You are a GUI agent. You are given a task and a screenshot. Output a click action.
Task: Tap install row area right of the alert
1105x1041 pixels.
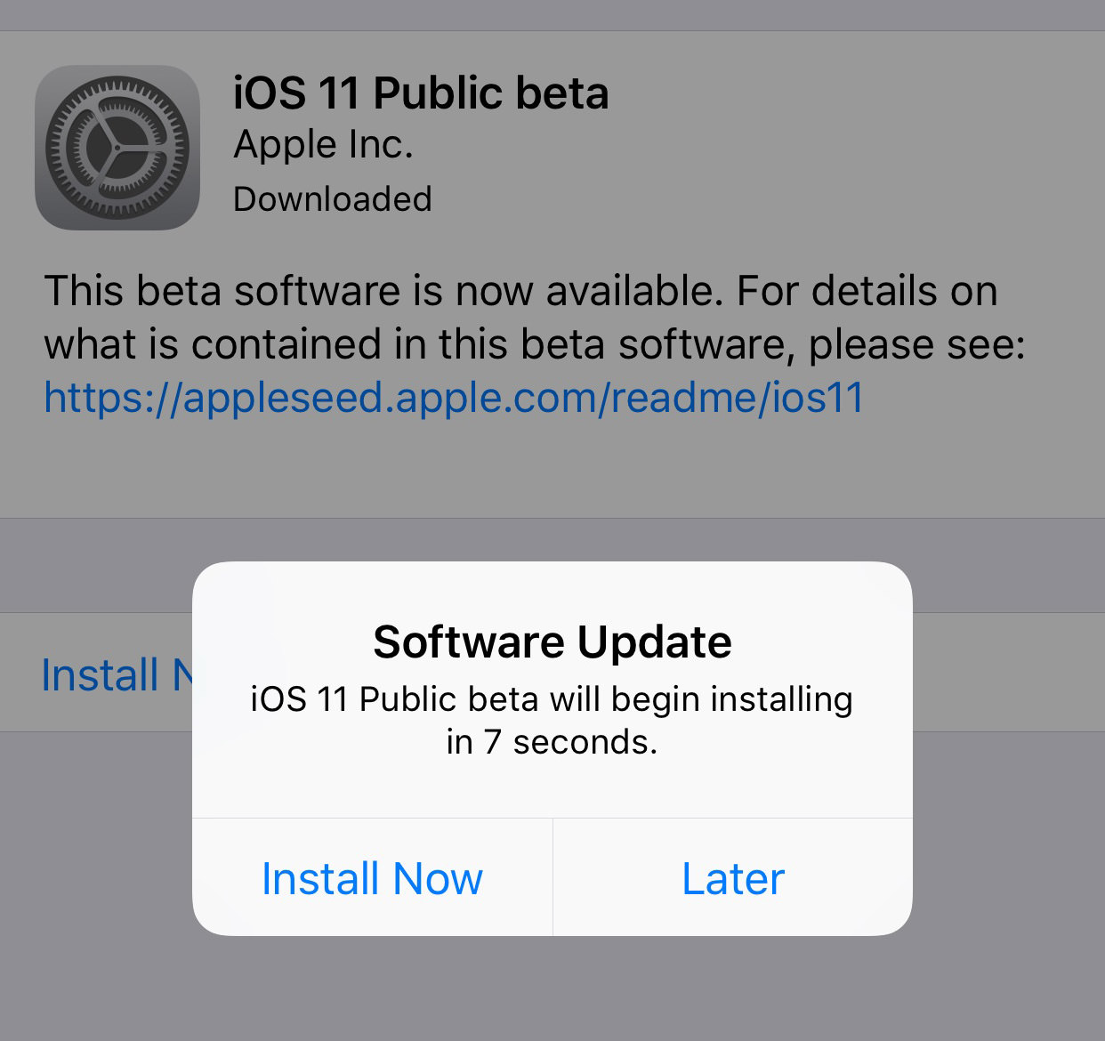(x=1009, y=673)
